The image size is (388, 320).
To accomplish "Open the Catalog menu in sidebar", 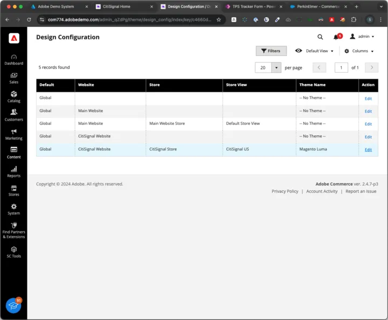I will [x=14, y=97].
